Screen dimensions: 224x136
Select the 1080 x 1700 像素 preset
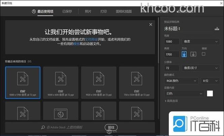point(23,83)
